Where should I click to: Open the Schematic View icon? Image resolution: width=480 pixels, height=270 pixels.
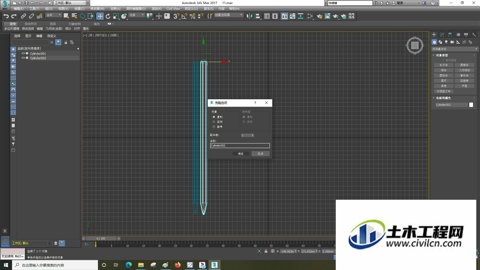coord(300,16)
